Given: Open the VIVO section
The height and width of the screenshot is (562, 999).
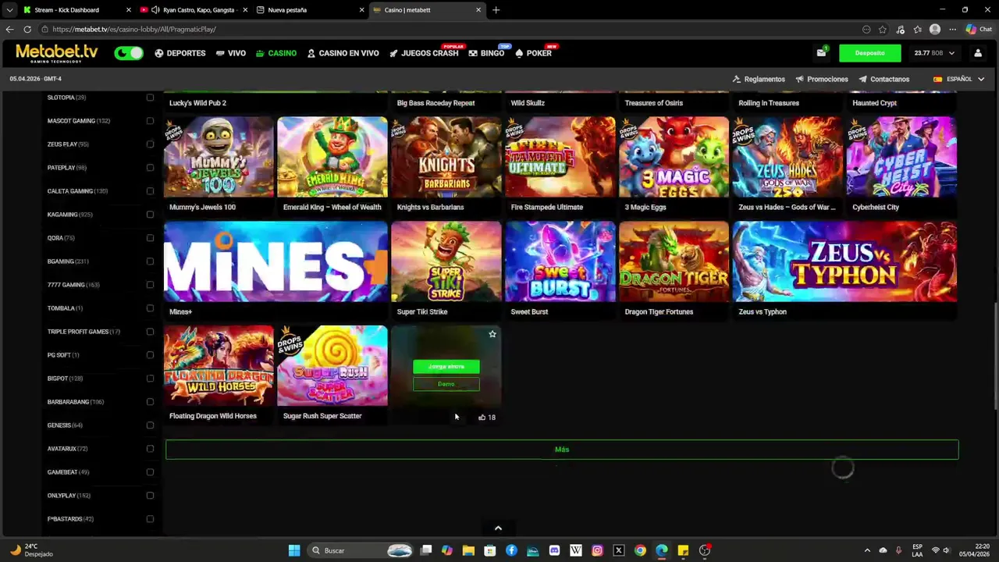Looking at the screenshot, I should pyautogui.click(x=231, y=53).
